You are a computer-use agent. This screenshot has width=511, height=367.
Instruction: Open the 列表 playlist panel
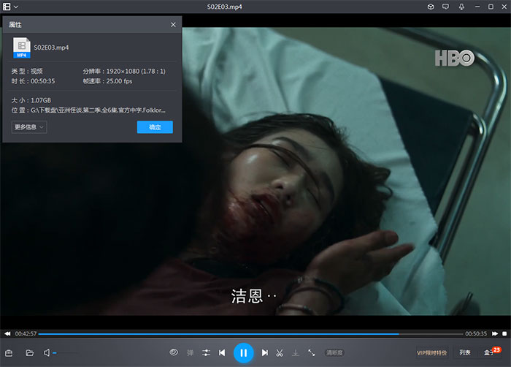click(465, 352)
